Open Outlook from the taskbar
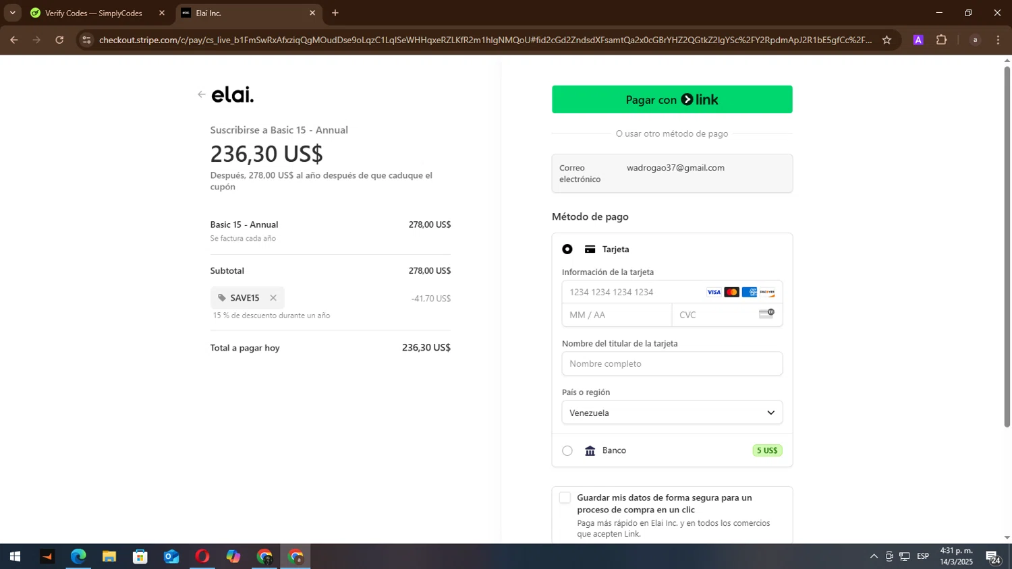Viewport: 1012px width, 569px height. pos(171,557)
